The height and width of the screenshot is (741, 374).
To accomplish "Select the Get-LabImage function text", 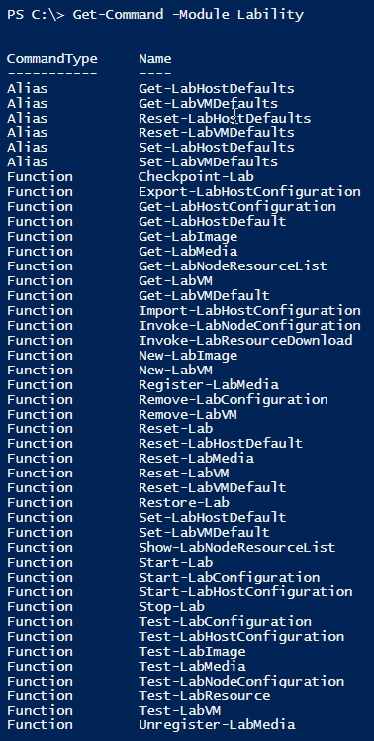I will 188,236.
